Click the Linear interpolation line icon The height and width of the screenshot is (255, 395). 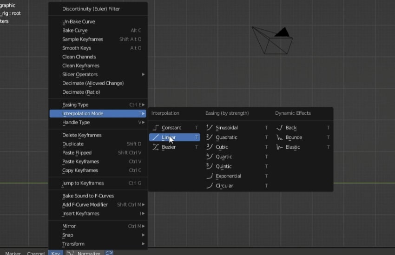(156, 137)
